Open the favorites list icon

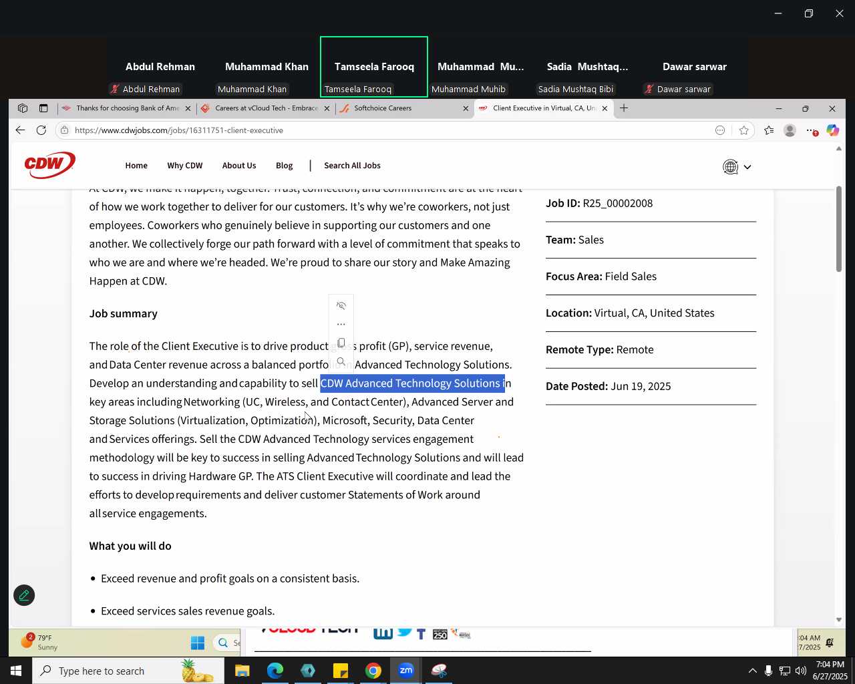click(769, 130)
